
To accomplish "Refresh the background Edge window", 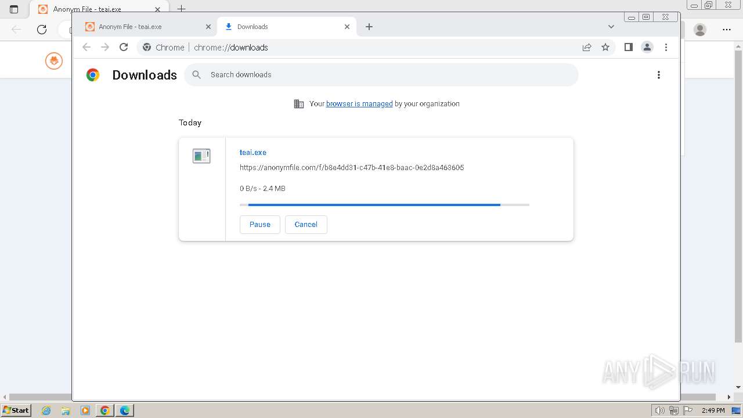I will pyautogui.click(x=42, y=30).
